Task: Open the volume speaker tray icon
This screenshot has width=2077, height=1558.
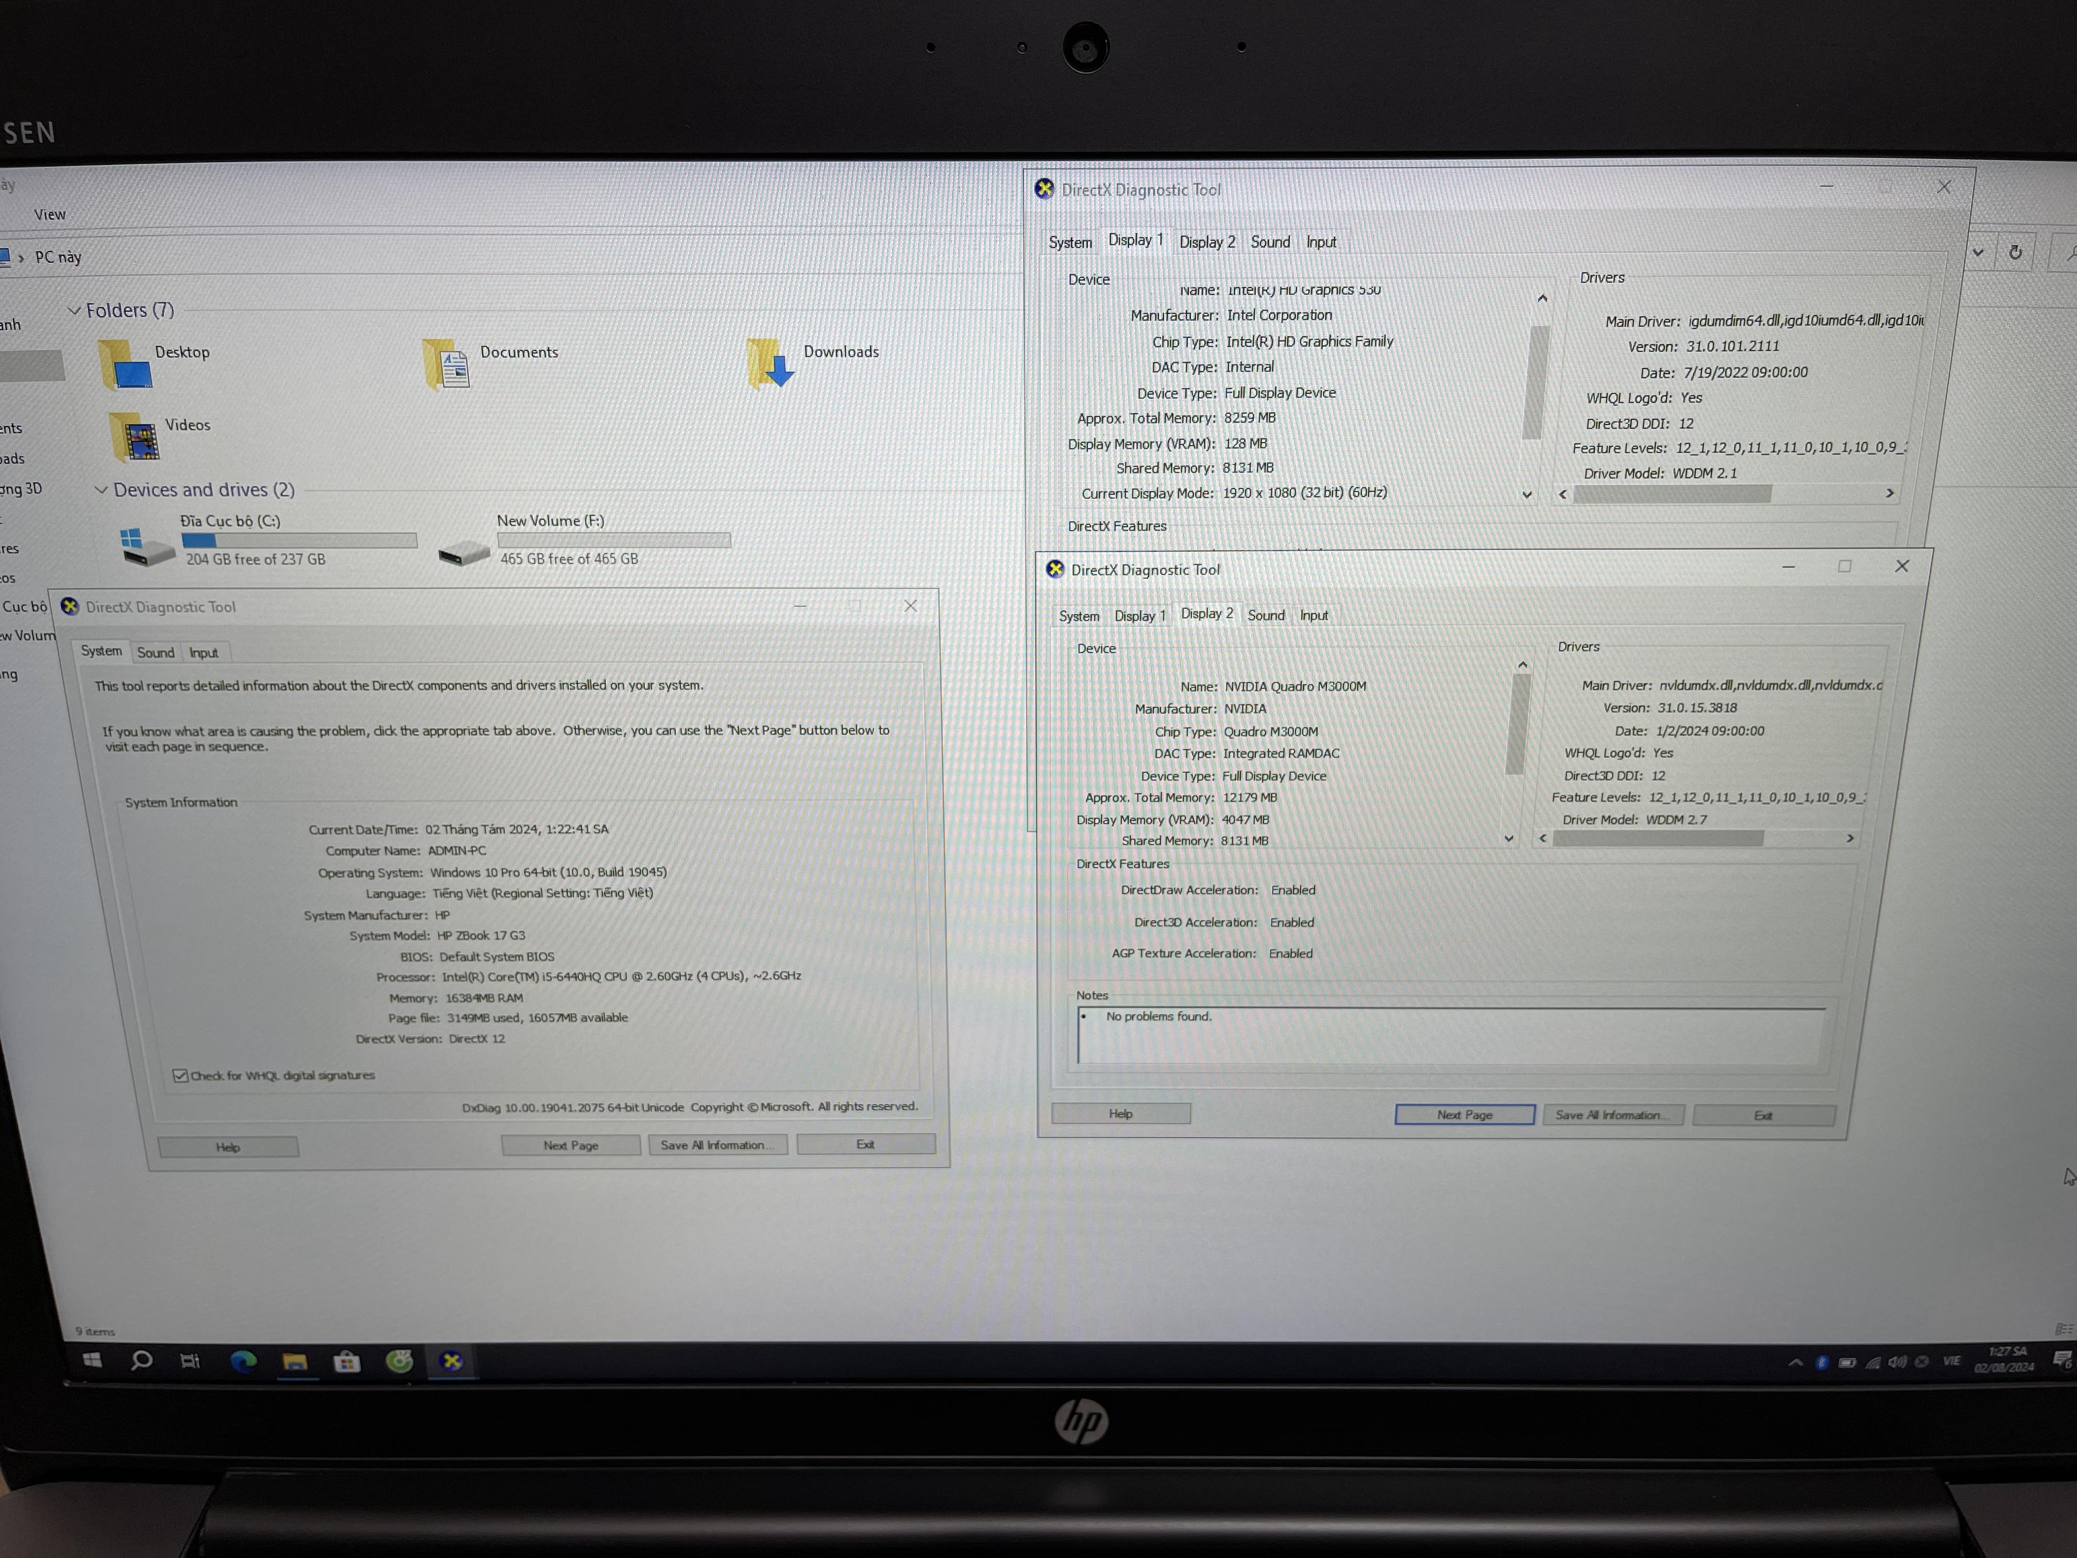Action: point(1897,1362)
